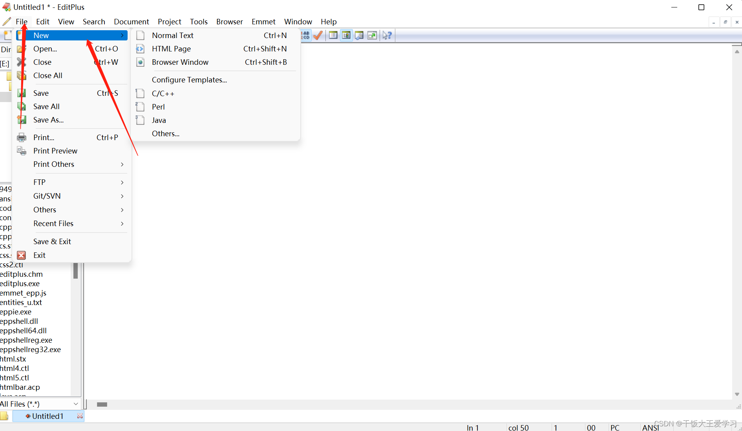Expand the New submenu arrow
Image resolution: width=742 pixels, height=431 pixels.
tap(122, 35)
